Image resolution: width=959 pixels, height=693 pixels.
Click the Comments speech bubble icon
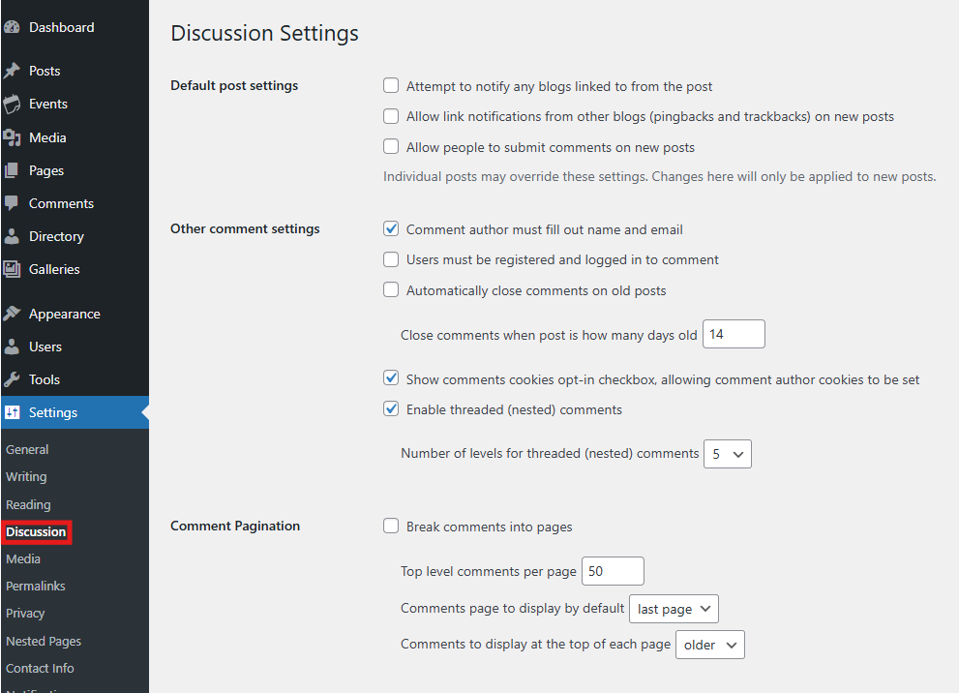tap(12, 203)
